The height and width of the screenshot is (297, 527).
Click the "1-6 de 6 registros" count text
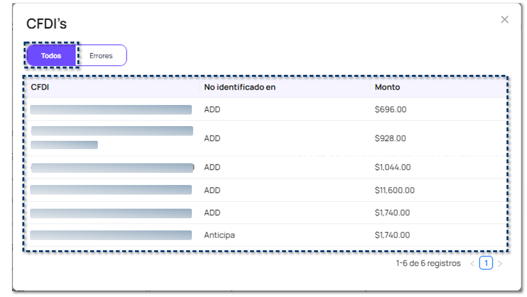pos(428,263)
